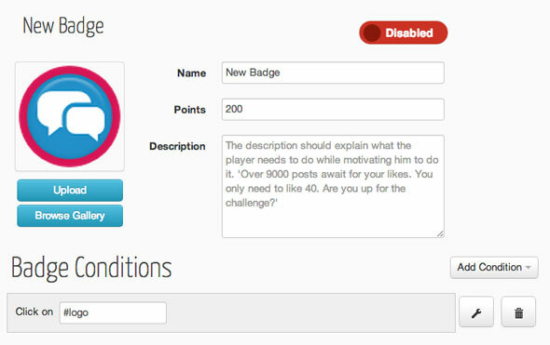550x345 pixels.
Task: Click the 'Click on' condition label text
Action: [x=34, y=312]
